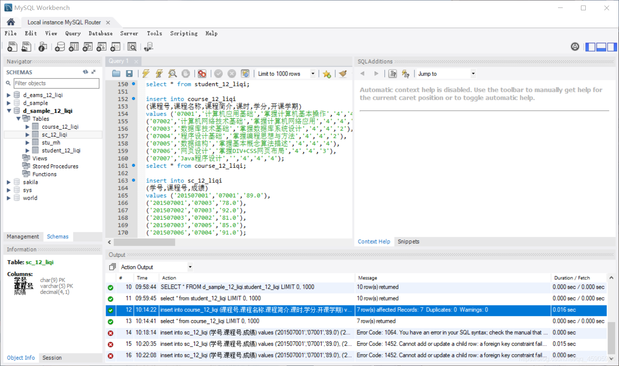Open a SQL script file via folder icon
This screenshot has height=366, width=619.
click(x=116, y=74)
